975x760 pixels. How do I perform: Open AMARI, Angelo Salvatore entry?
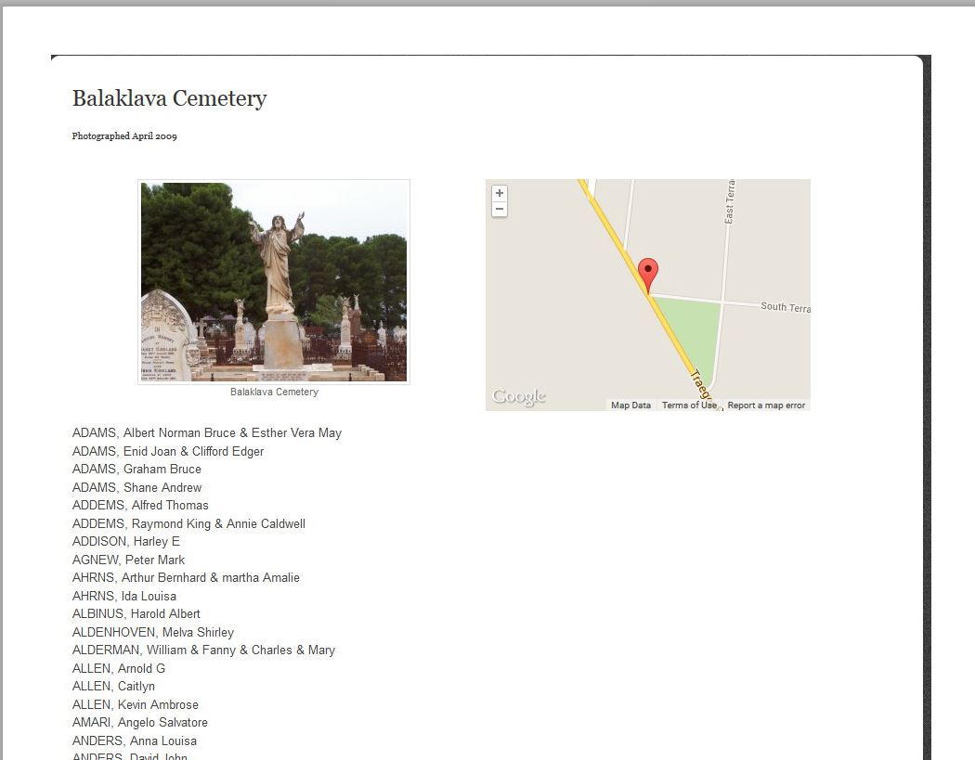pos(140,723)
